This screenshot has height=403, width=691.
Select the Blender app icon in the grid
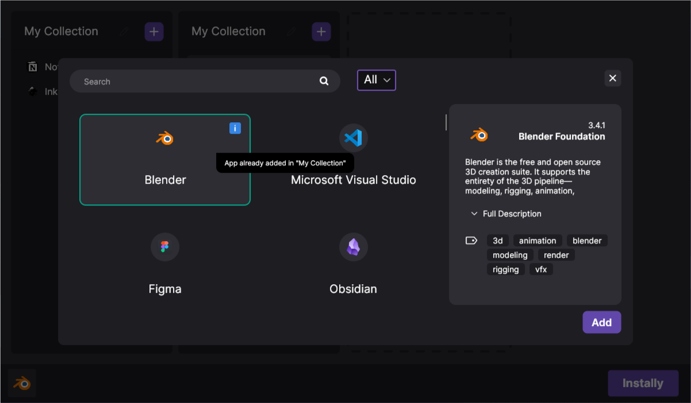165,138
